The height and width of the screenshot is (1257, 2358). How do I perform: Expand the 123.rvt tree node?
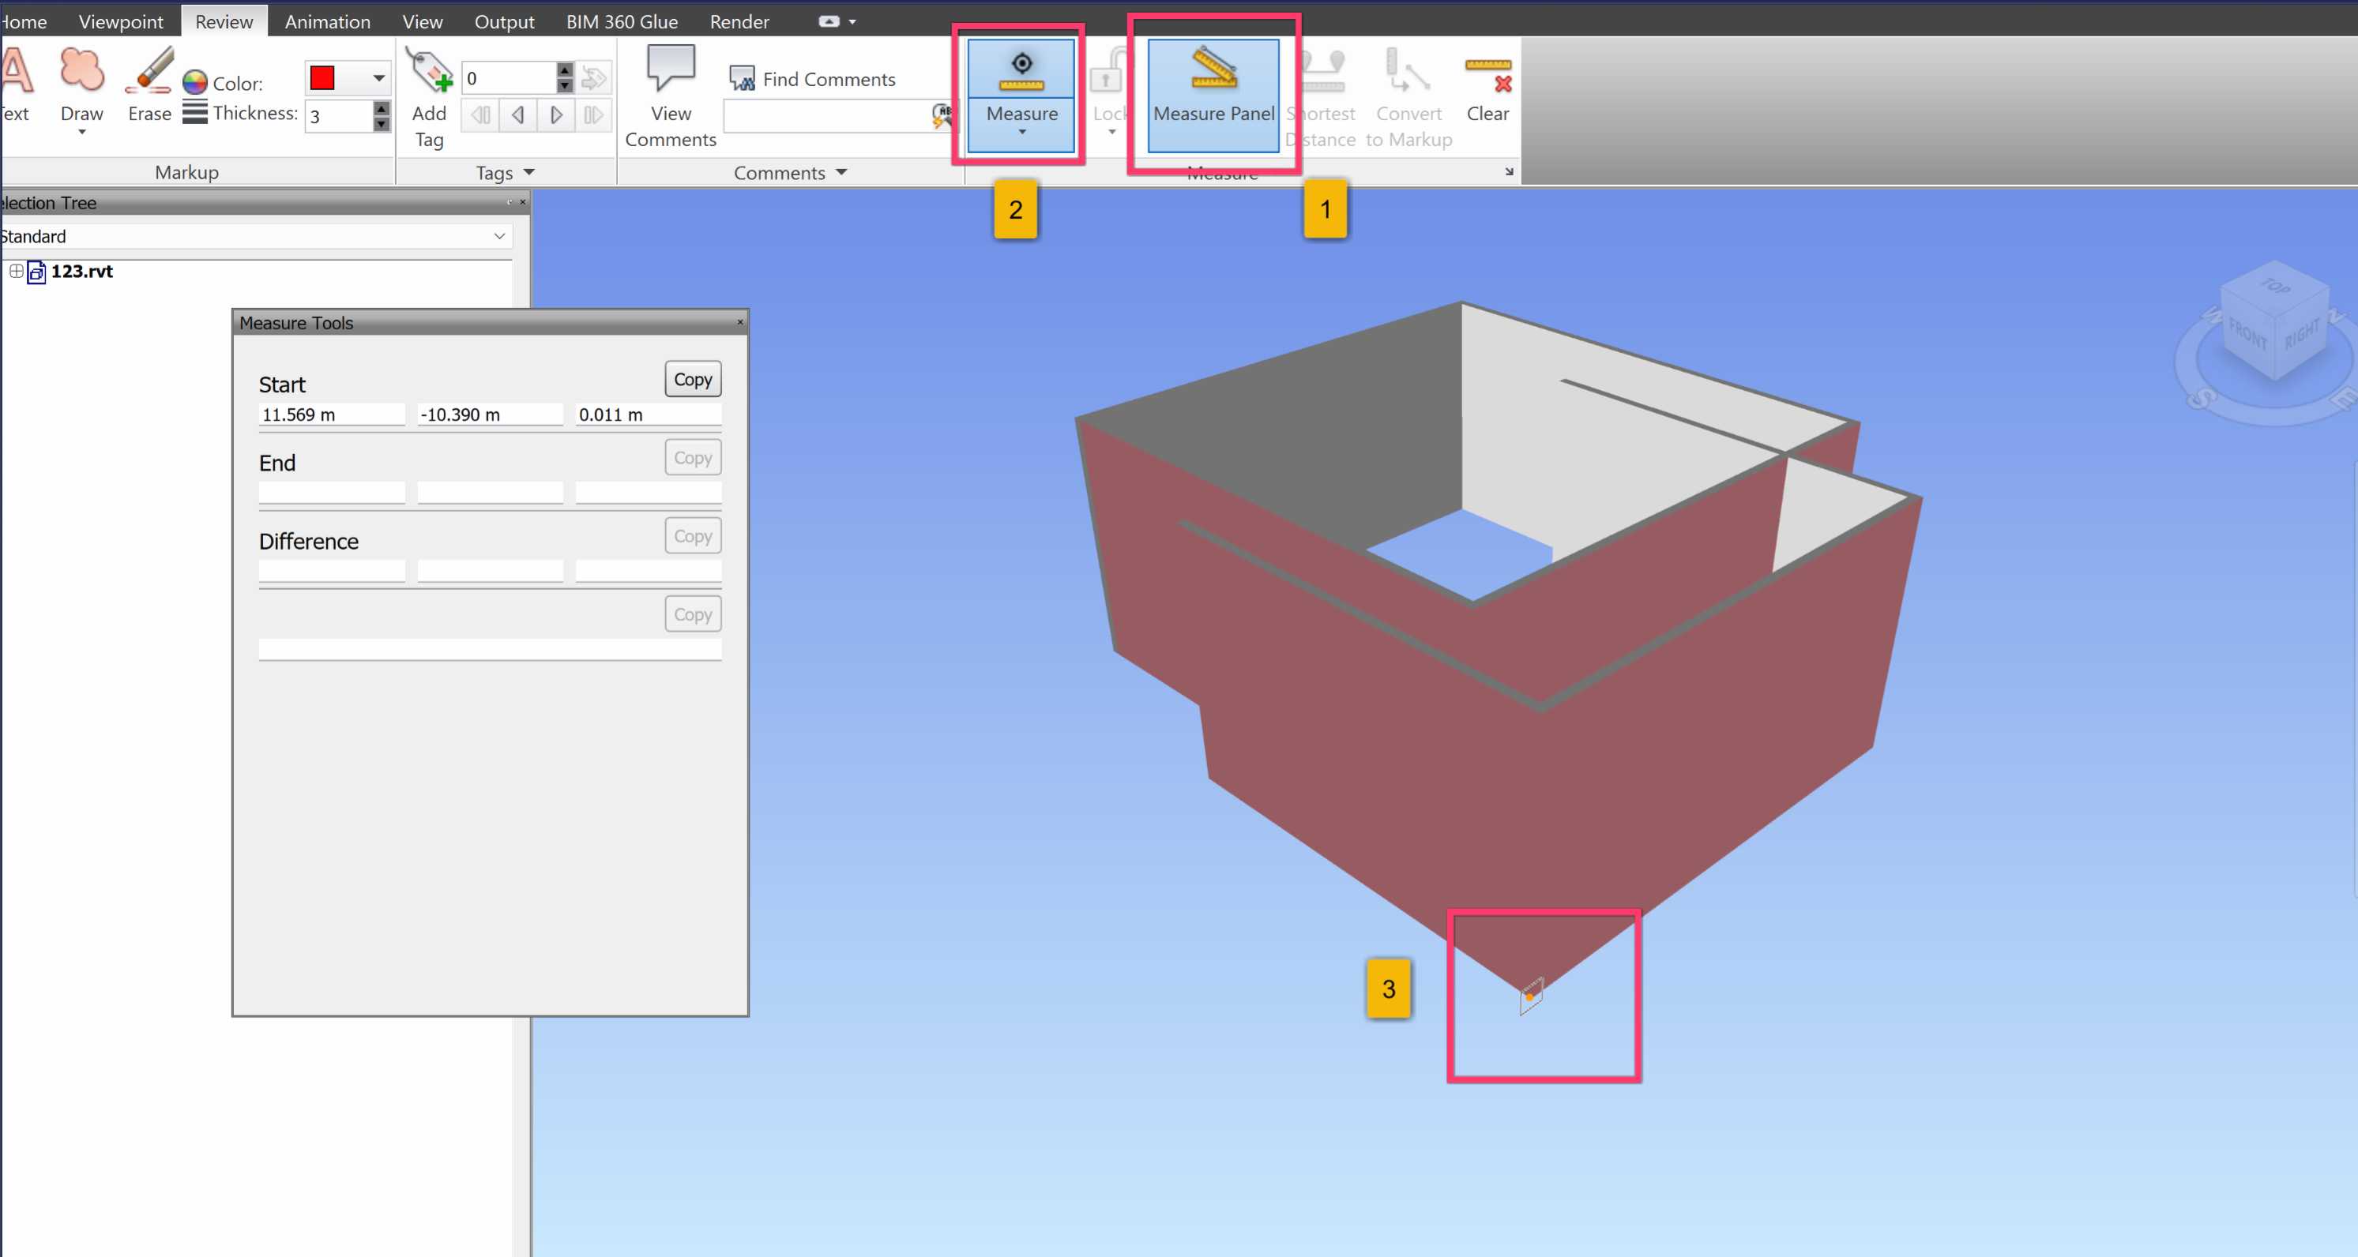tap(16, 271)
